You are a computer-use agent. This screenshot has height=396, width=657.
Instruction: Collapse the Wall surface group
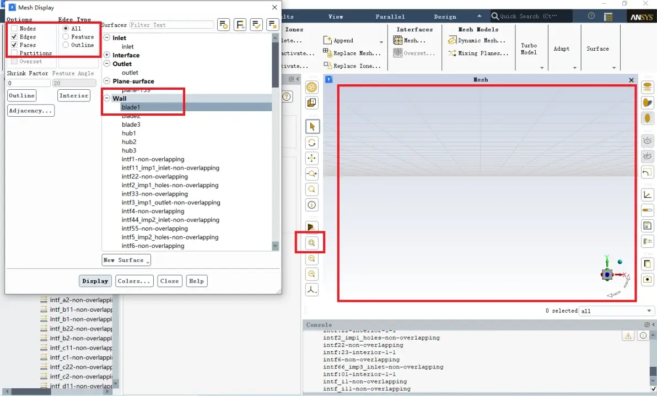(107, 99)
